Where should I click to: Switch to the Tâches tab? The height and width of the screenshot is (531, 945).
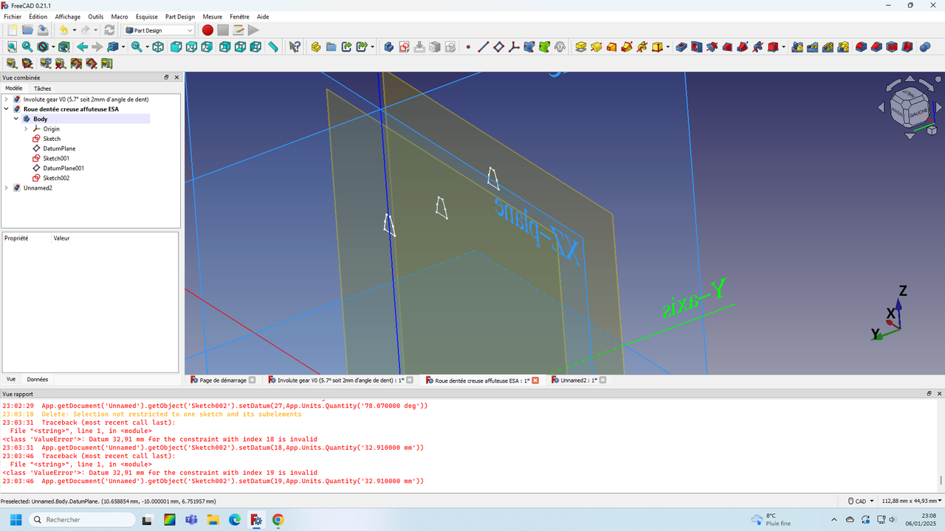point(42,88)
